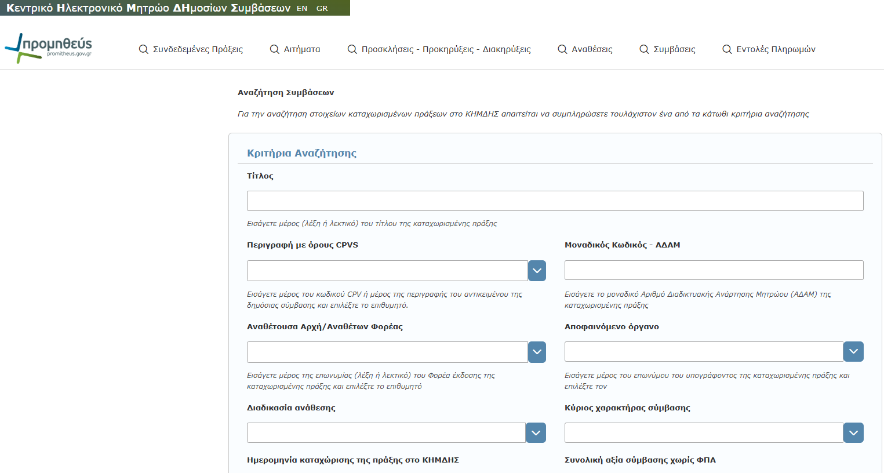The image size is (884, 473).
Task: Click the search icon beside Συνδεδεμένες Πράξεις
Action: (x=144, y=49)
